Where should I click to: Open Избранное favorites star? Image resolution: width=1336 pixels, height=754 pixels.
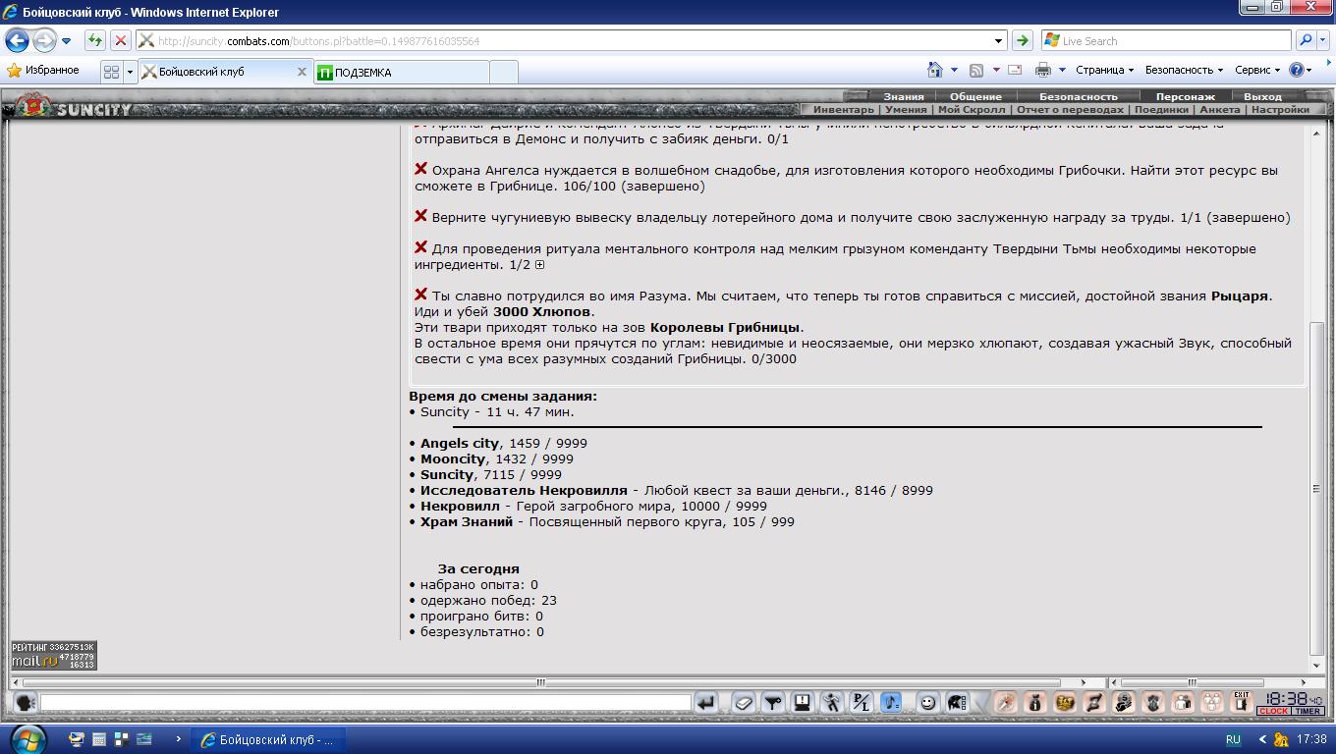coord(43,70)
